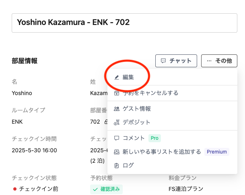Viewport: 245px width, 195px height.
Task: Click the clipboard icon beside ログ
Action: [x=117, y=165]
